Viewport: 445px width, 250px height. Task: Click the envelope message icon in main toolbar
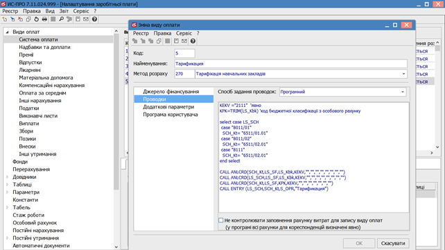86,19
